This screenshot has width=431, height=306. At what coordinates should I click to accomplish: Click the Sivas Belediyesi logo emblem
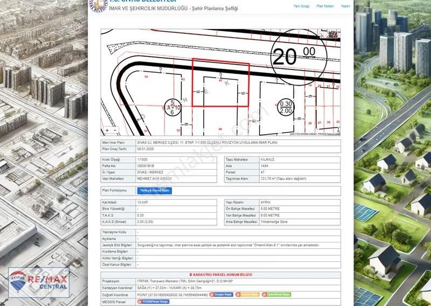[x=99, y=5]
